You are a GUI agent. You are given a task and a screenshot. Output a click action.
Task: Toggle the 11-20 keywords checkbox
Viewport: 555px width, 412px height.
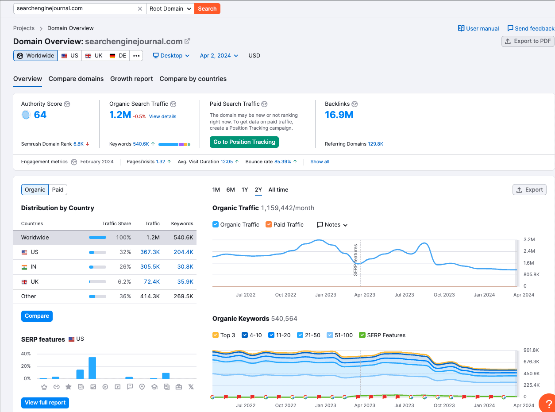click(271, 335)
